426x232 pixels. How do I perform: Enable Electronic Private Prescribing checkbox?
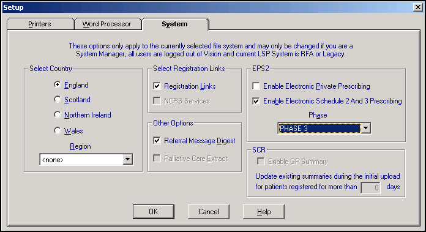click(x=256, y=86)
